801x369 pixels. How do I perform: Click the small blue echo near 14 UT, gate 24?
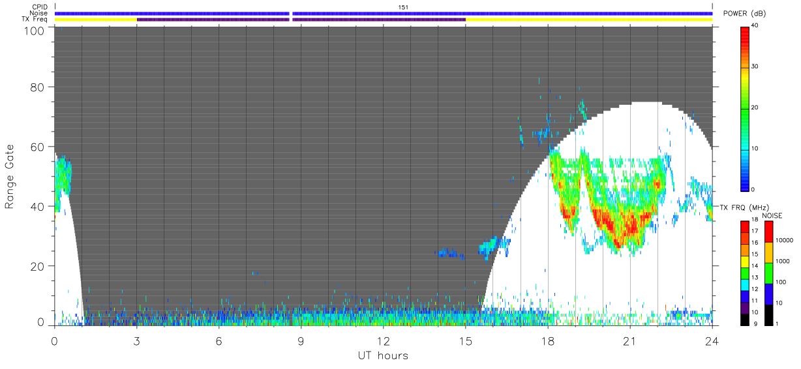450,253
